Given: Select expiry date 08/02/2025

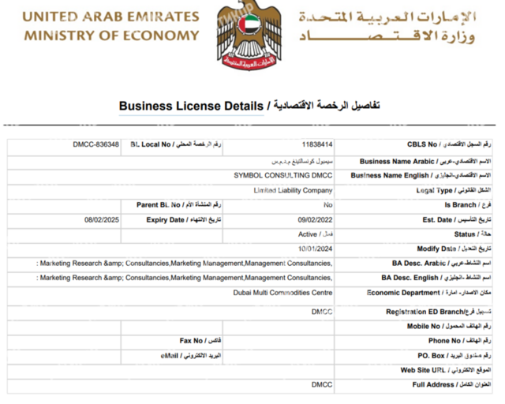Looking at the screenshot, I should click(x=102, y=219).
